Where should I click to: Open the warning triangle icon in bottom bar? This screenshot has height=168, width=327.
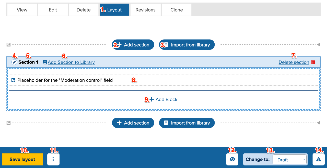point(319,159)
